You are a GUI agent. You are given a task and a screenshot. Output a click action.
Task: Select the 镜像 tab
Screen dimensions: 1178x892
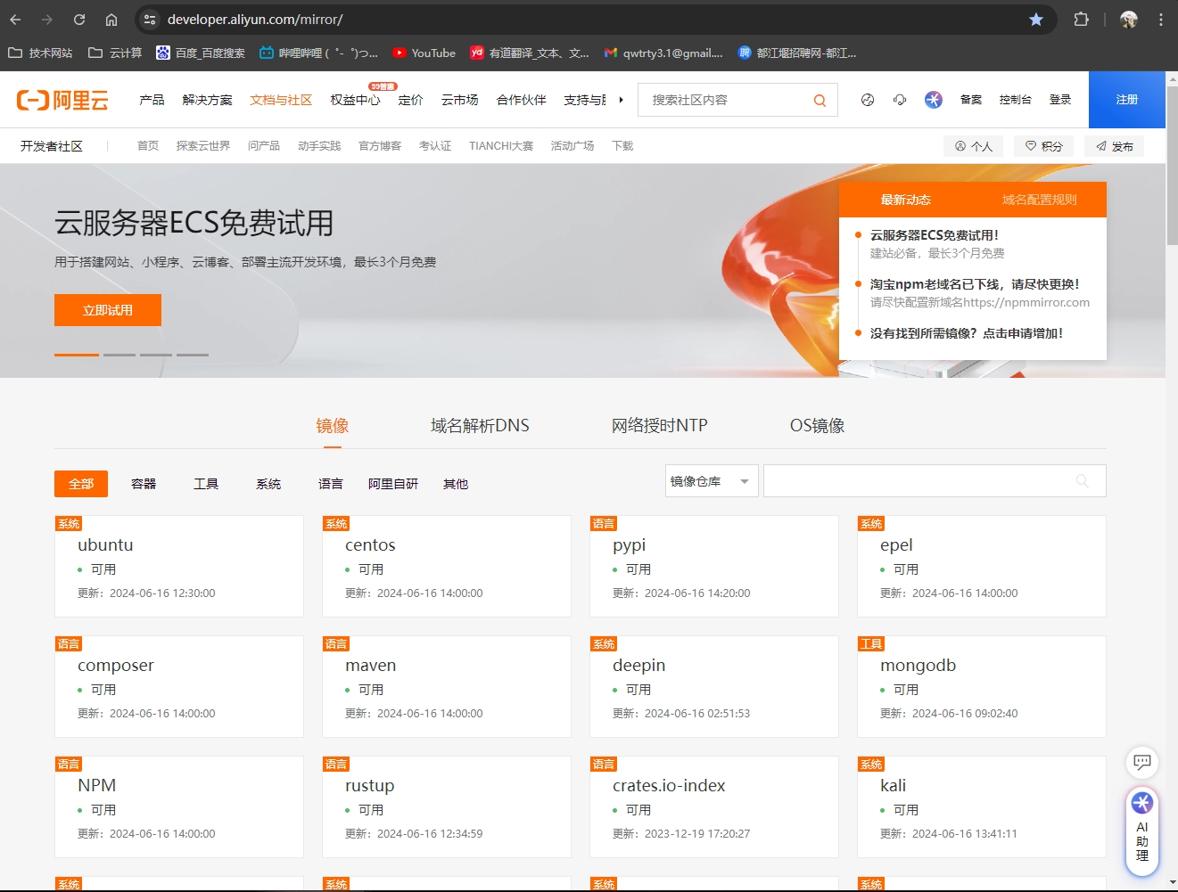[x=333, y=426]
